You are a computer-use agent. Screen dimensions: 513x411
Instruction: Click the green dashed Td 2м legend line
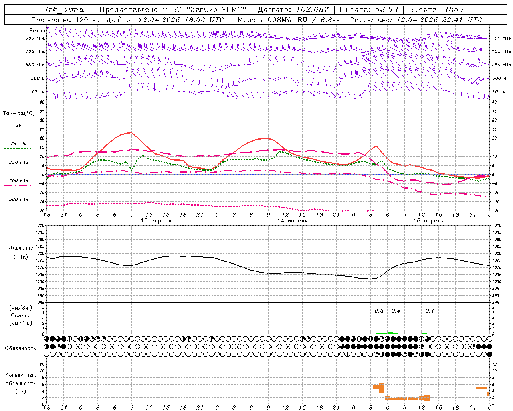pos(18,149)
